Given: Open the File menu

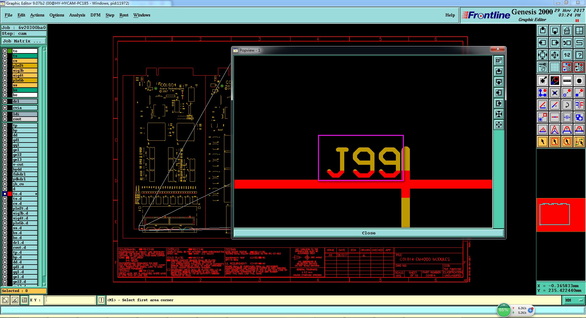Looking at the screenshot, I should 9,15.
